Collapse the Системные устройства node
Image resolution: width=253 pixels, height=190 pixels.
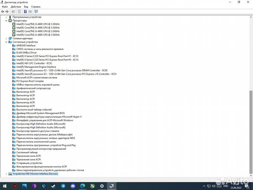(x=6, y=42)
